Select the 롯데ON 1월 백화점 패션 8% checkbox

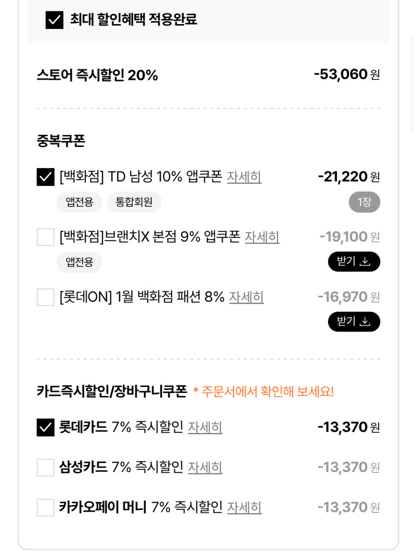coord(46,297)
